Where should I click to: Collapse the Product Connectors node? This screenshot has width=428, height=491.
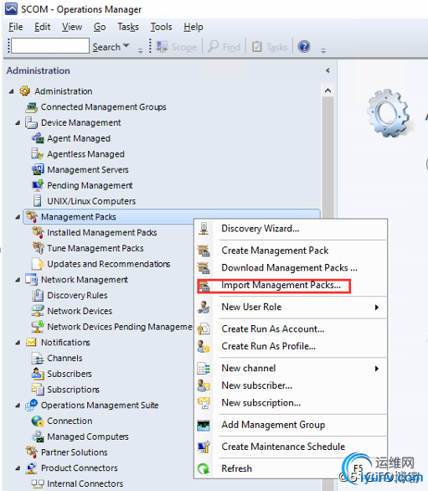pos(18,468)
